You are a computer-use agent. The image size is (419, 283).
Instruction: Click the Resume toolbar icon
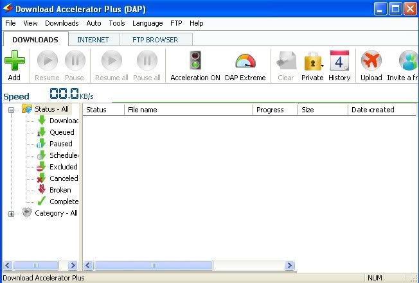pos(48,60)
